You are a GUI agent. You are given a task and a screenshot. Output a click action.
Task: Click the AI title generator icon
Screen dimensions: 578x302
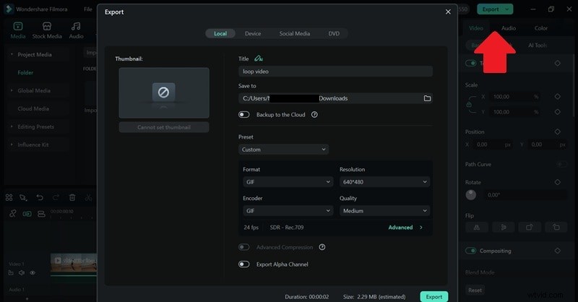click(x=259, y=59)
